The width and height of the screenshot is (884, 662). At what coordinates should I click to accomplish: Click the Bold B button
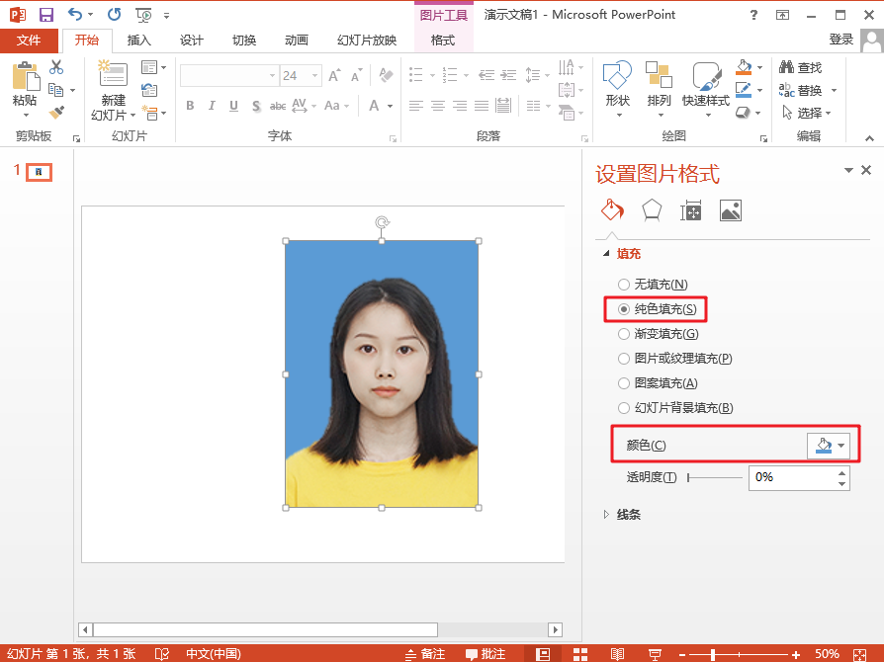(x=190, y=106)
